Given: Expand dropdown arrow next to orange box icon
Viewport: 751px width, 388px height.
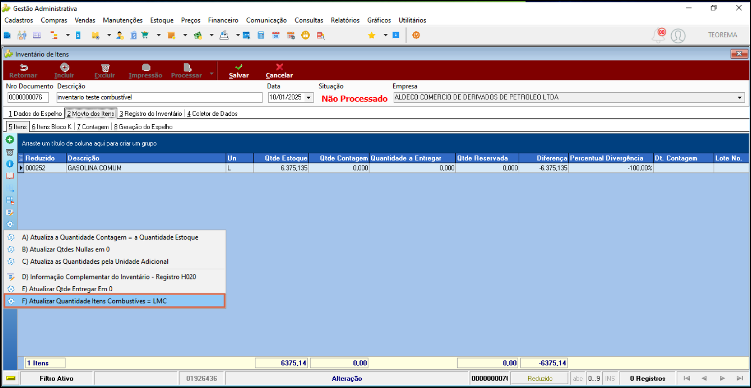Looking at the screenshot, I should coord(185,35).
